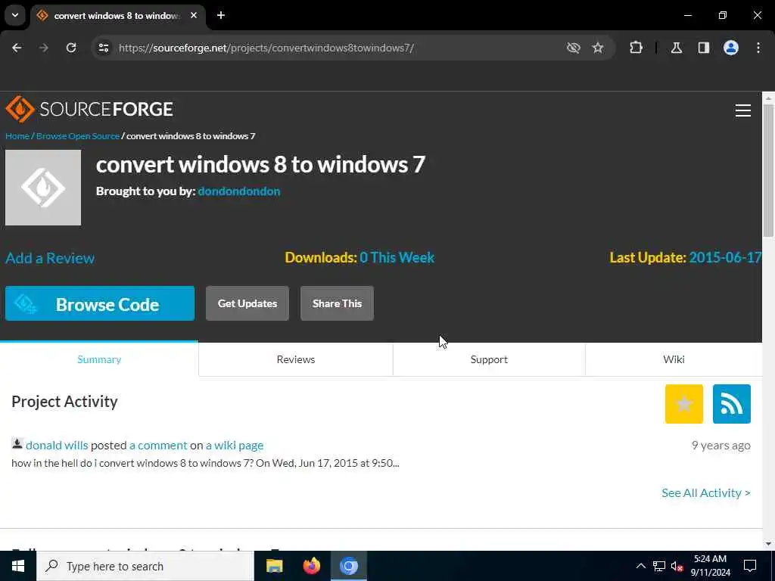The width and height of the screenshot is (775, 581).
Task: Click the muted volume tray icon
Action: (x=677, y=566)
